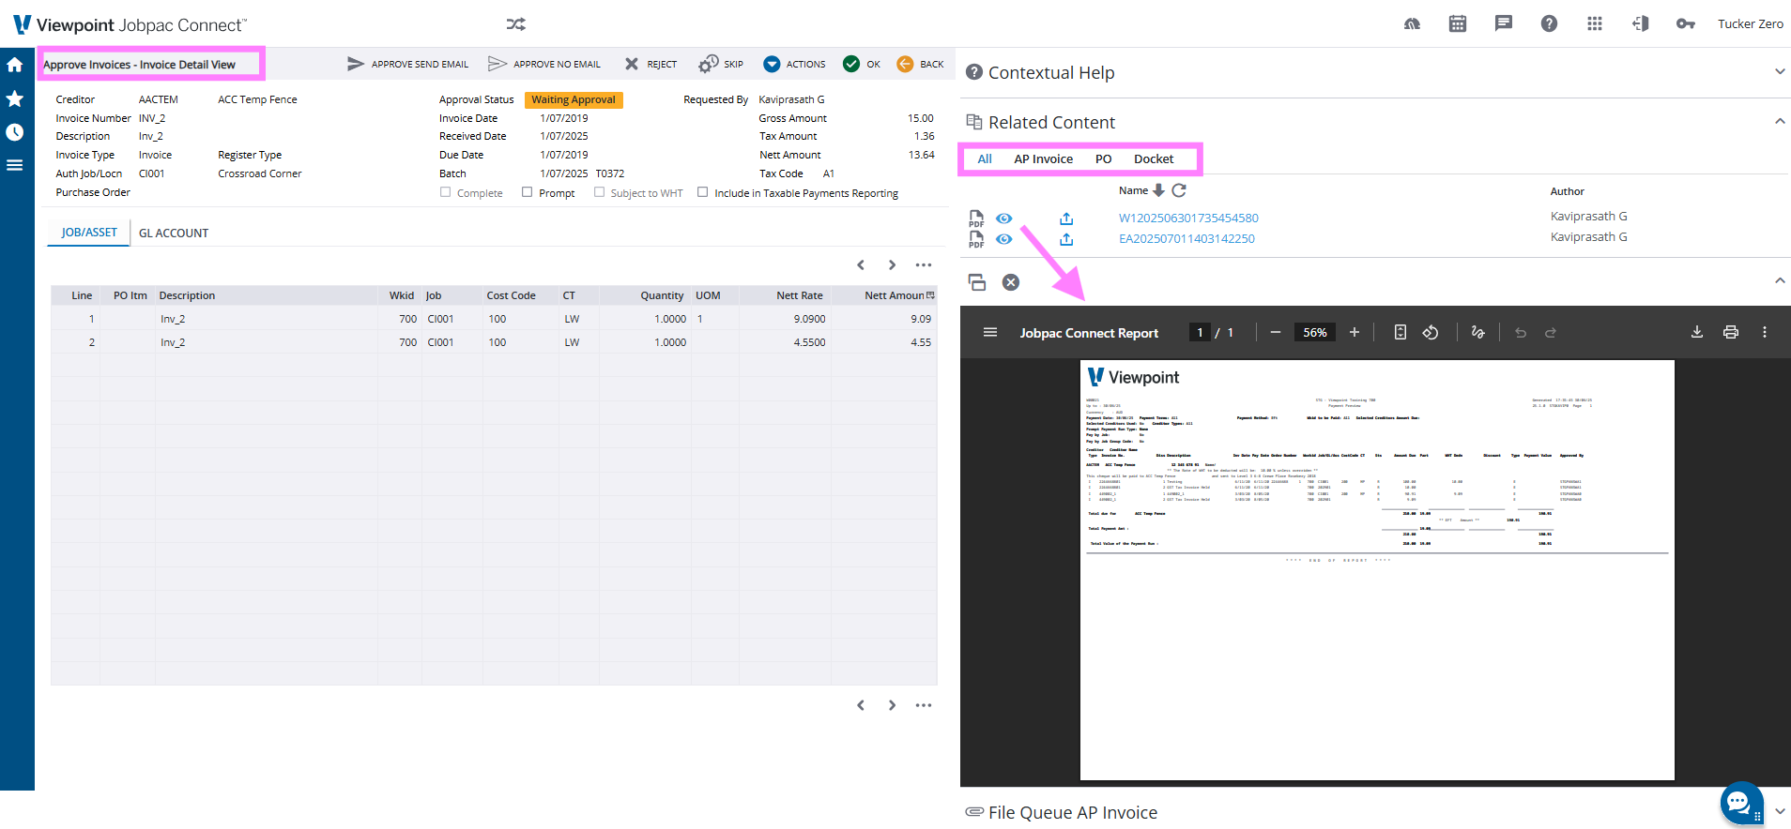Open the apps grid icon
Screen dimensions: 1791x829
[1595, 23]
